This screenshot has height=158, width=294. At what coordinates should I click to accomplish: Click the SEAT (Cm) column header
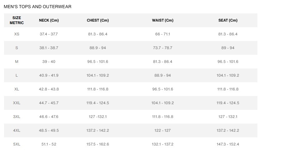228,20
